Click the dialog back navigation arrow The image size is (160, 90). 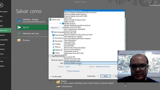coord(51,23)
